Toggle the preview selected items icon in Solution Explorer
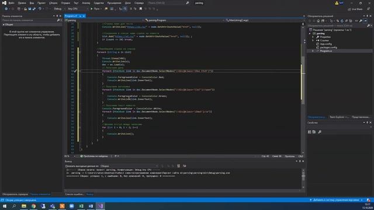 pos(365,21)
